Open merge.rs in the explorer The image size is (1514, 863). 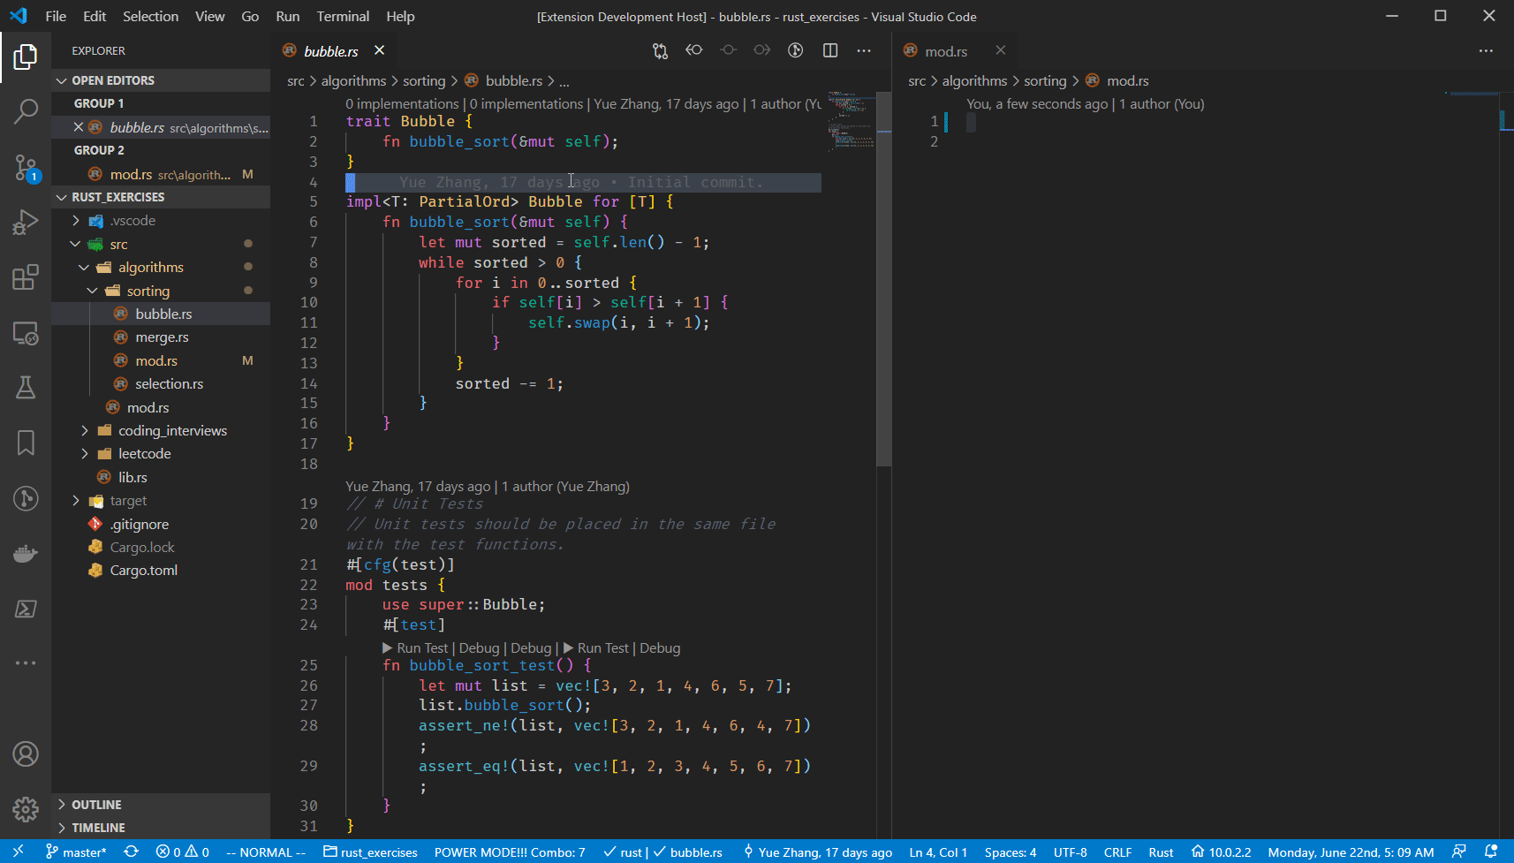(161, 337)
